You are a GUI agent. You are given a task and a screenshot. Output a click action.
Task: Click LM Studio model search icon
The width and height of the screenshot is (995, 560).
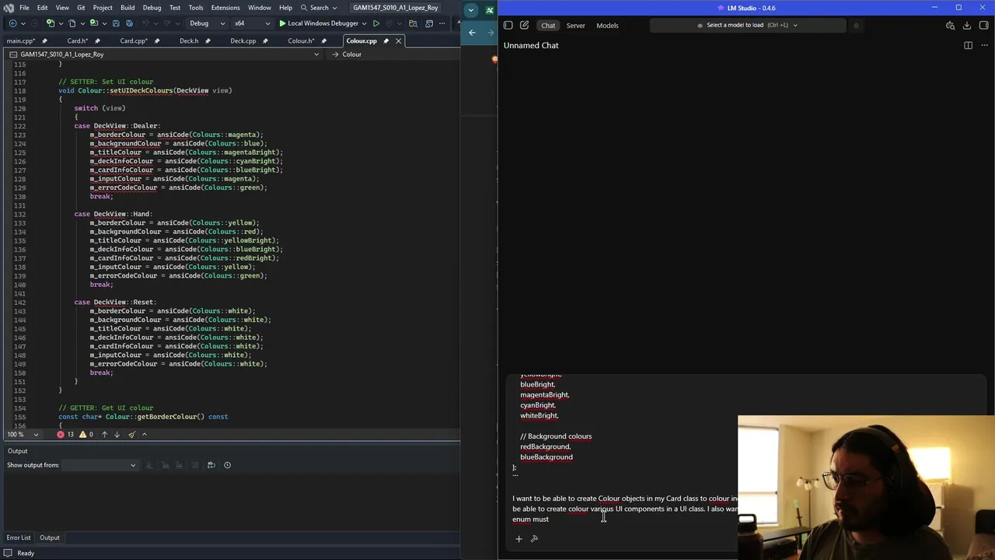(950, 25)
